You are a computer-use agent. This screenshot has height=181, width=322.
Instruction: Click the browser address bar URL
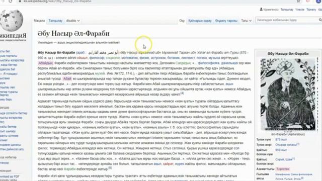[x=57, y=1]
